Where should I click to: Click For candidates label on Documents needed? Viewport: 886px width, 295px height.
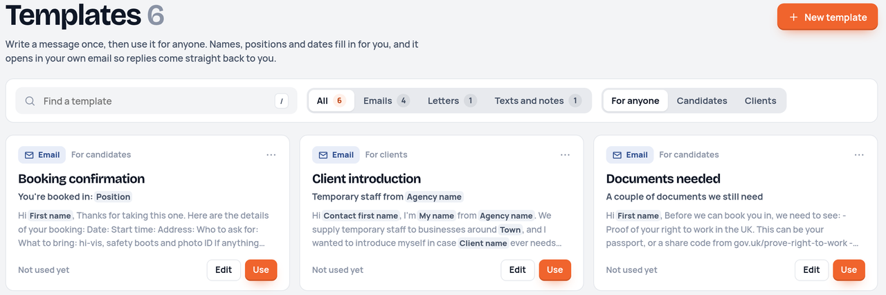click(x=689, y=155)
